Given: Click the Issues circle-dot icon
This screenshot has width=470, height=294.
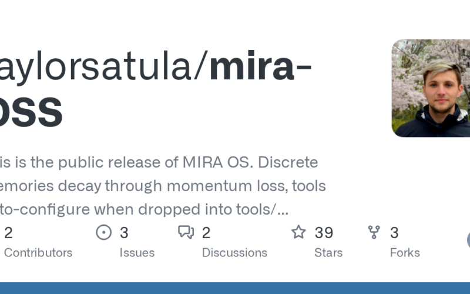Looking at the screenshot, I should (x=103, y=233).
